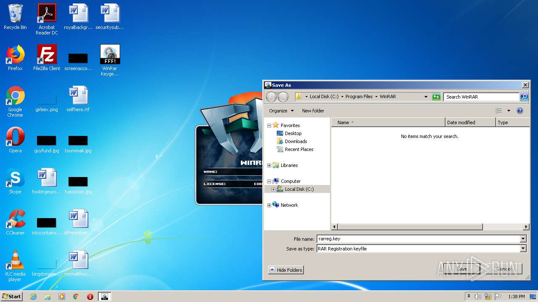Open Windows Media Player taskbar icon
The width and height of the screenshot is (538, 302).
[x=62, y=297]
